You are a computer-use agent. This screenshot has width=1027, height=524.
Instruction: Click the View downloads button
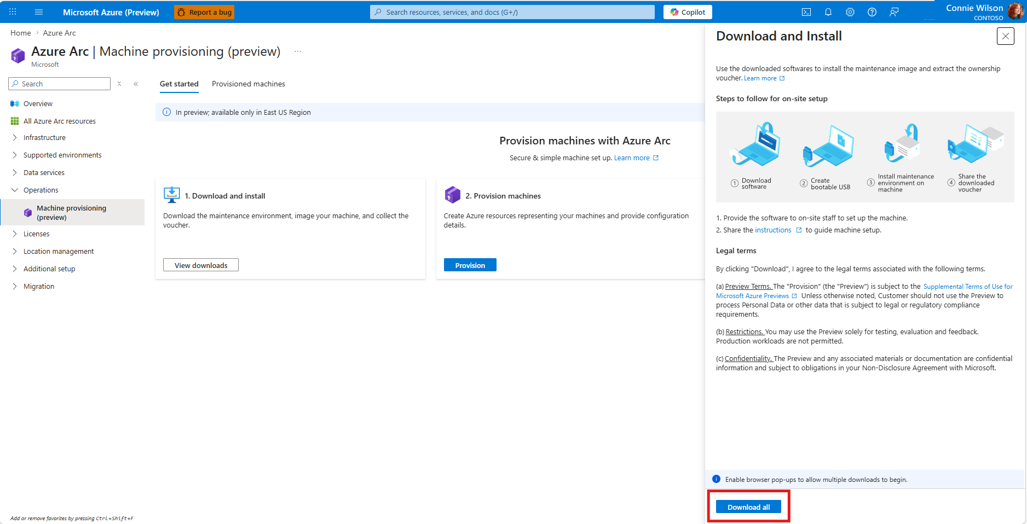(x=201, y=265)
